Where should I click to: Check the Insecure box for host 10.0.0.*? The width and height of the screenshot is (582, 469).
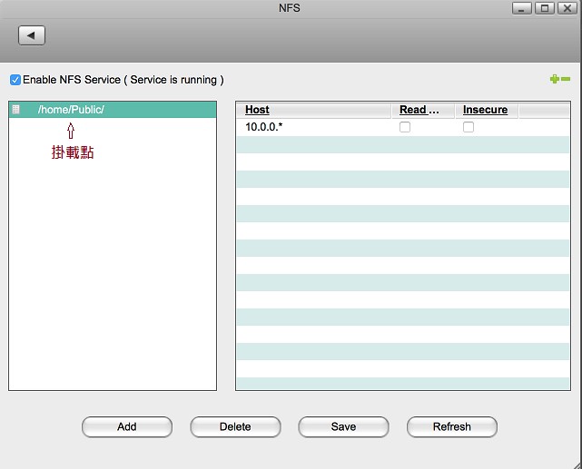pyautogui.click(x=469, y=128)
